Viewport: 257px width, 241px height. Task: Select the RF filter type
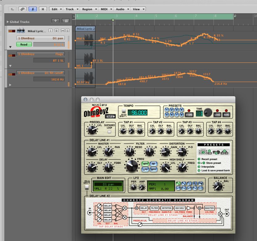pos(153,164)
